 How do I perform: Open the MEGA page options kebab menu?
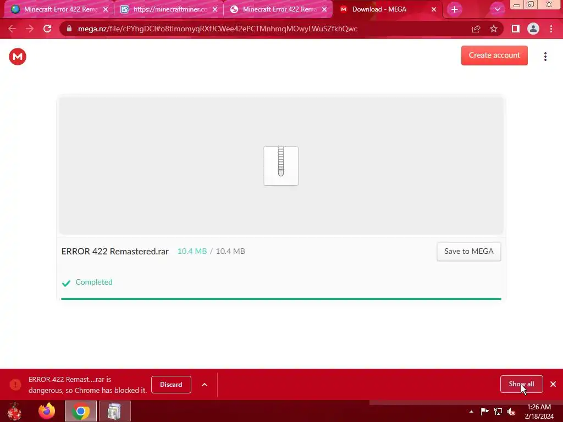pyautogui.click(x=545, y=57)
